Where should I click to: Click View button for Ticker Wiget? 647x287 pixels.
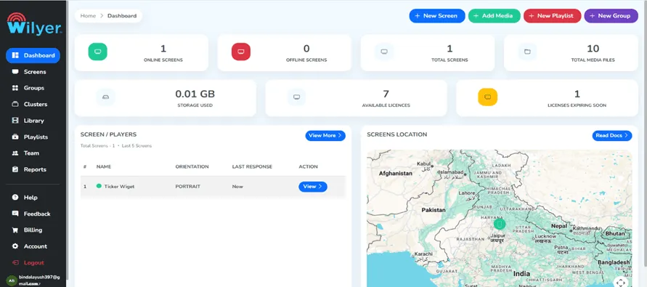313,187
